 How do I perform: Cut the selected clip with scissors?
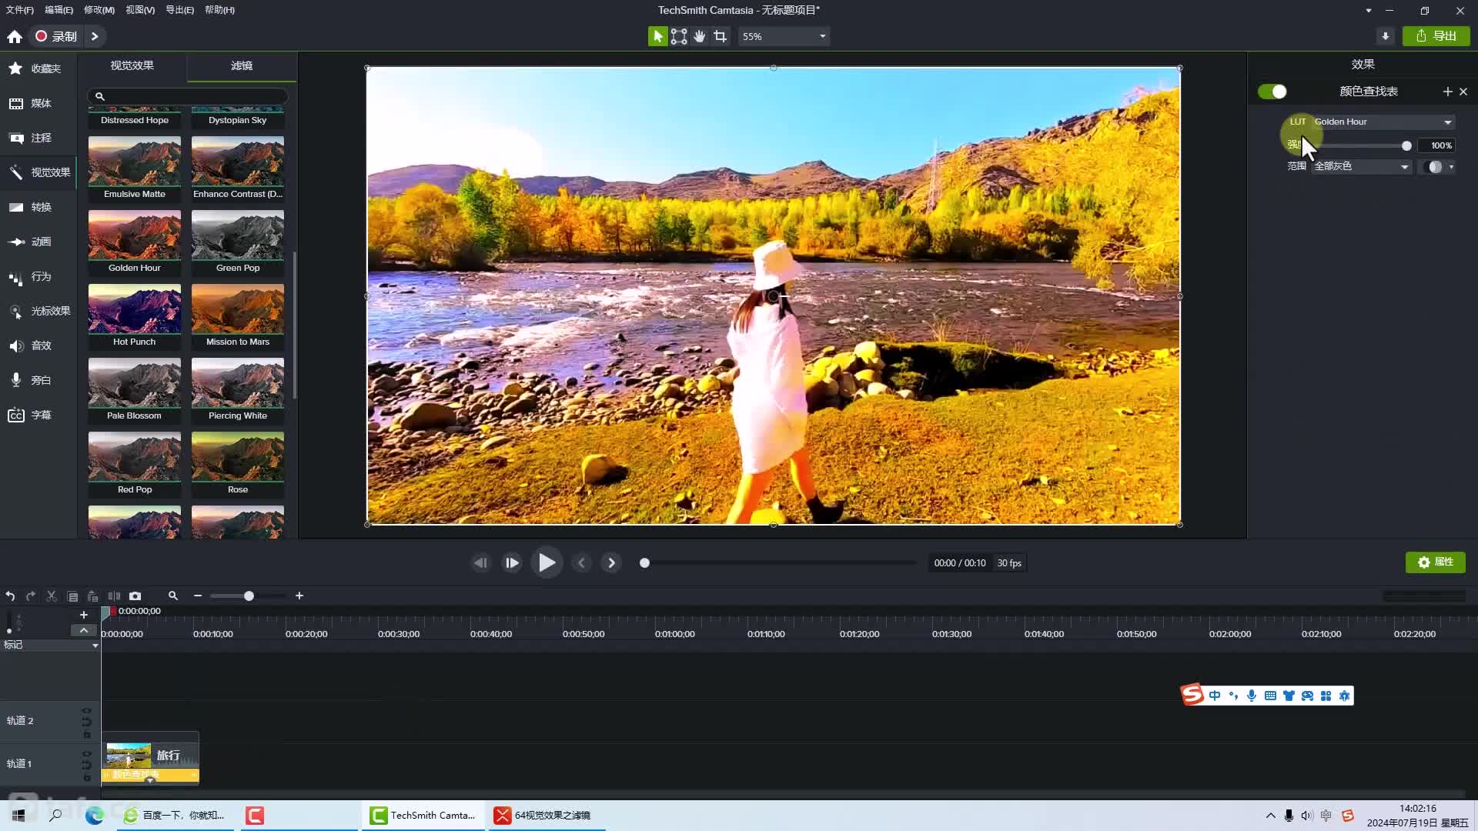(52, 596)
